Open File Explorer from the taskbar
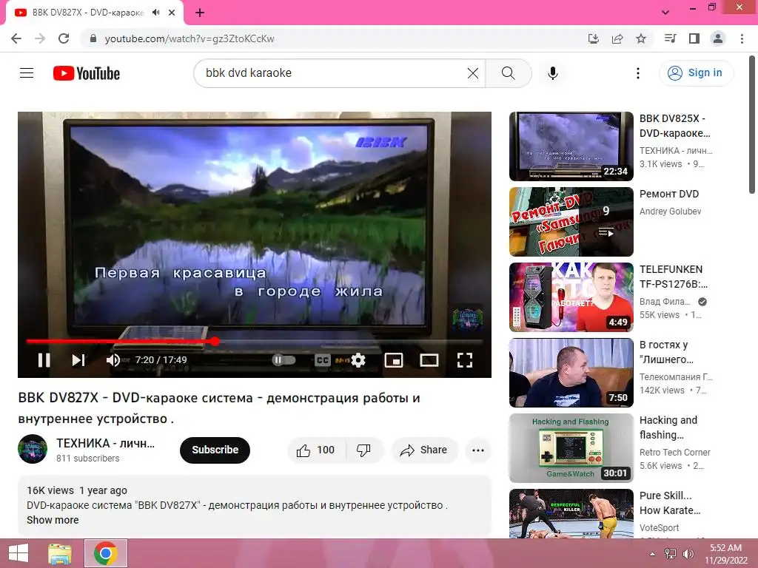 tap(60, 553)
